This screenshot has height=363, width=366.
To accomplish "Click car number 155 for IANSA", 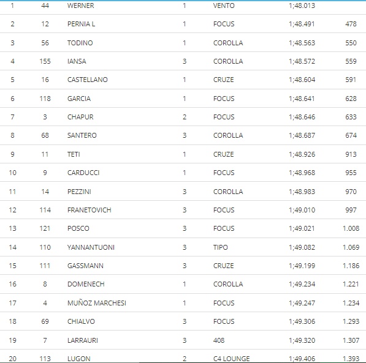I will [x=45, y=61].
